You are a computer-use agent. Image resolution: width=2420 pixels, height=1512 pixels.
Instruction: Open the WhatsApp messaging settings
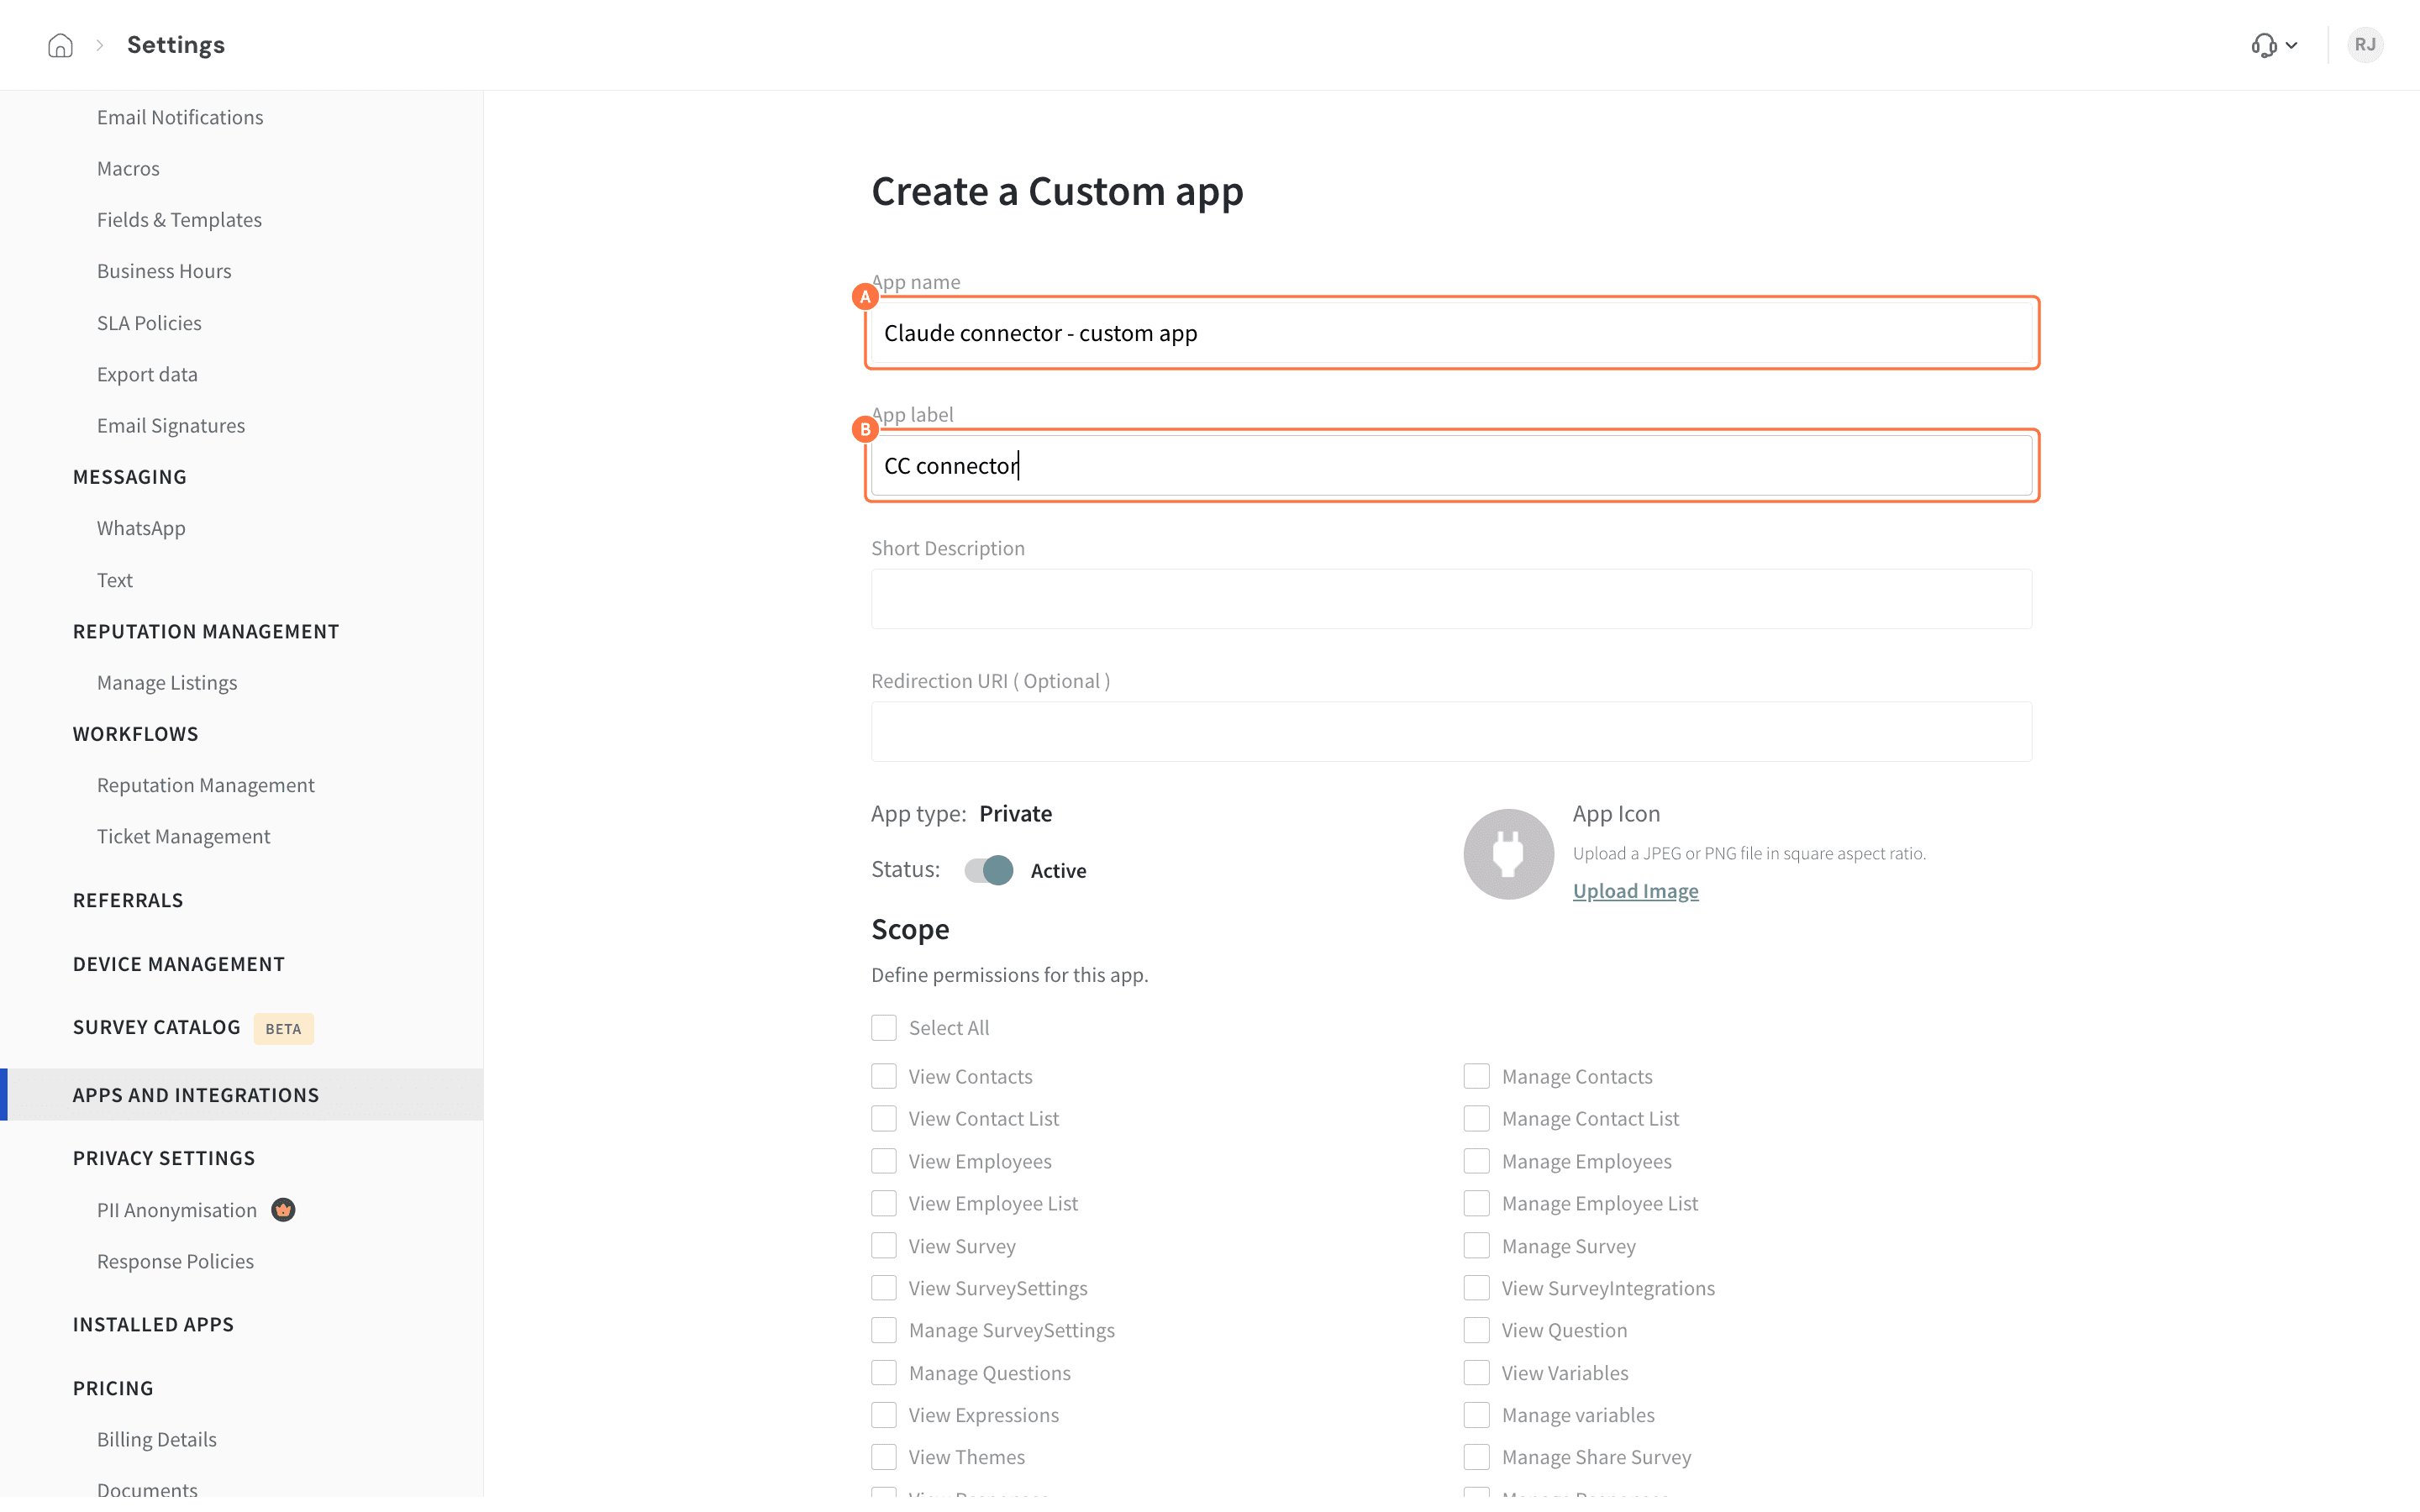tap(141, 528)
